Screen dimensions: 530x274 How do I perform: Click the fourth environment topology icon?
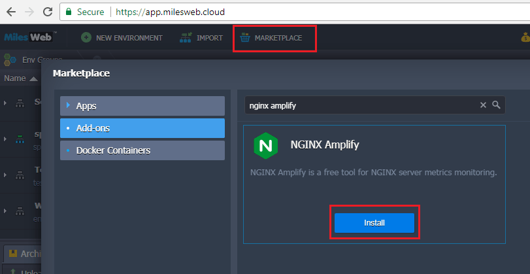20,211
